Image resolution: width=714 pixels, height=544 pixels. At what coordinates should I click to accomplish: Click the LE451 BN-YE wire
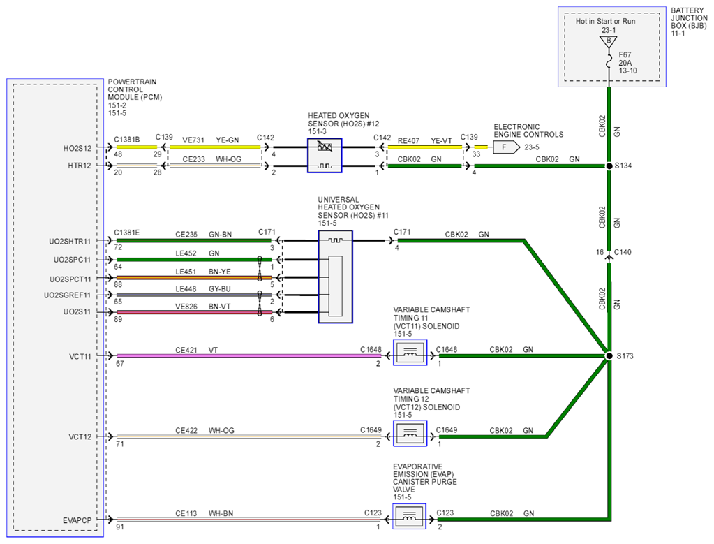pos(194,277)
